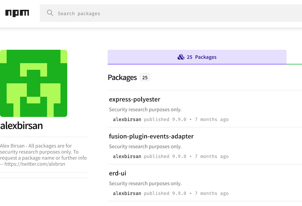The image size is (302, 206).
Task: Click alexbirsan publisher under erd-ui
Action: (127, 193)
